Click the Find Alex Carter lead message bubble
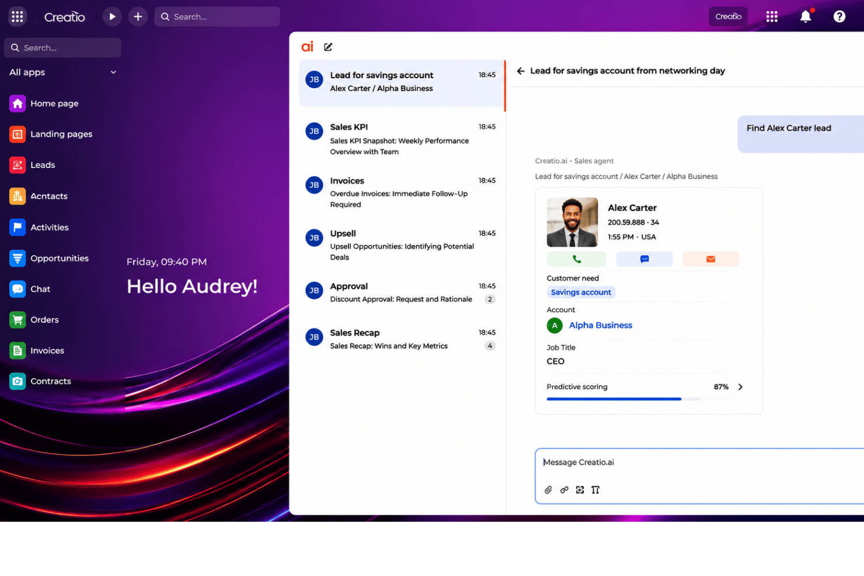The width and height of the screenshot is (864, 576). coord(800,134)
